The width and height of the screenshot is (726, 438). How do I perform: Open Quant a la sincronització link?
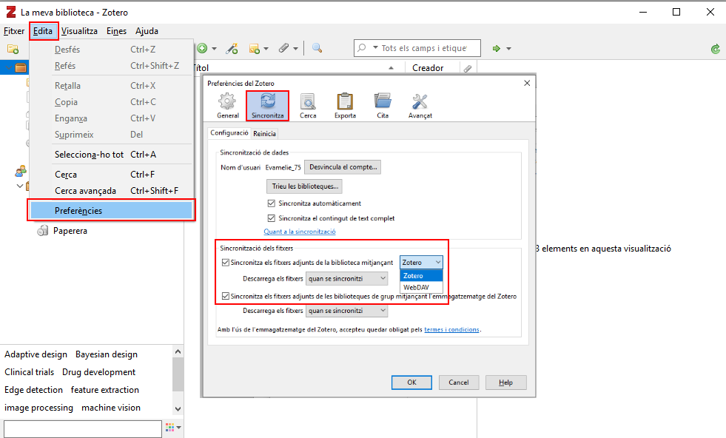300,232
